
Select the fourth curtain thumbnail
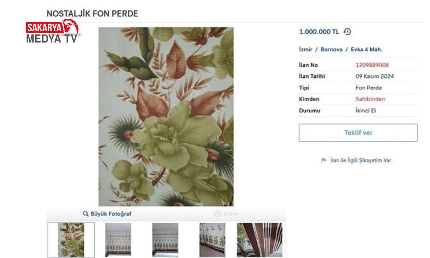(212, 240)
